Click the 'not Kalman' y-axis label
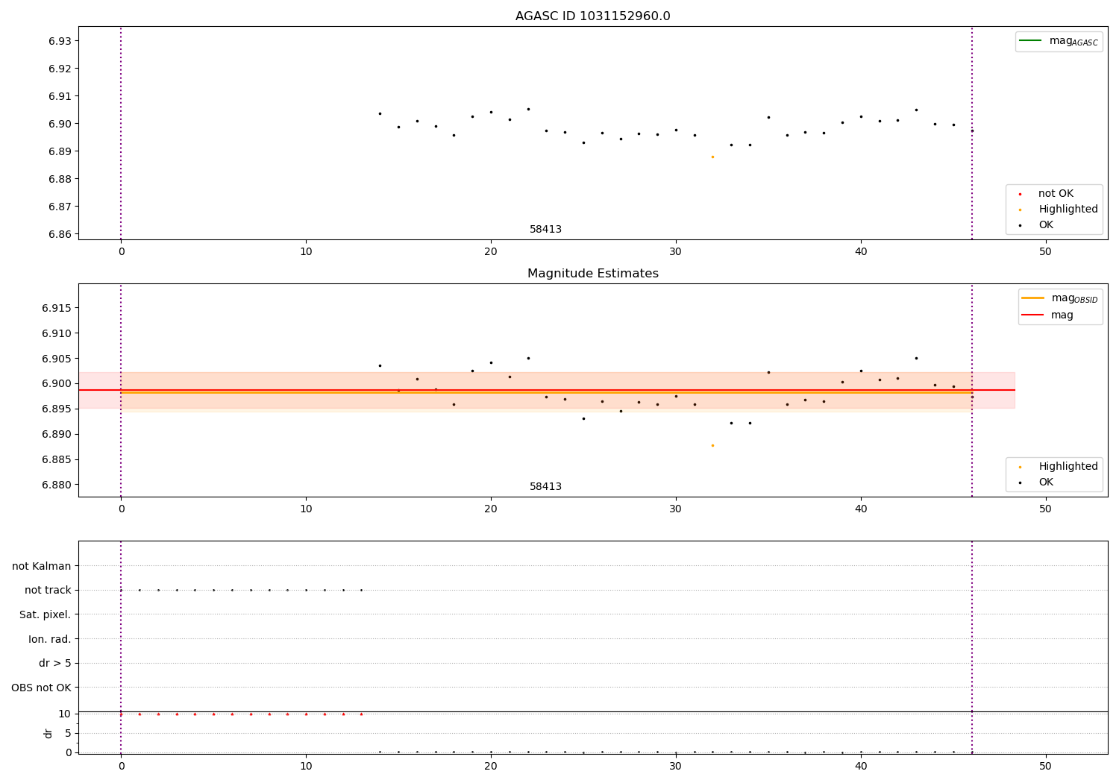 coord(42,567)
